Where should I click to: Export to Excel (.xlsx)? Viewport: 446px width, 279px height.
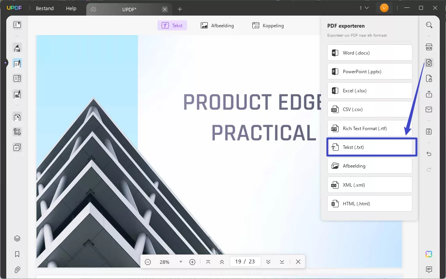tap(370, 90)
